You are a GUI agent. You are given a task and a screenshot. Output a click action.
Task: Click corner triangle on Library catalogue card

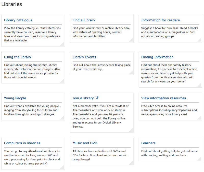click(62, 44)
